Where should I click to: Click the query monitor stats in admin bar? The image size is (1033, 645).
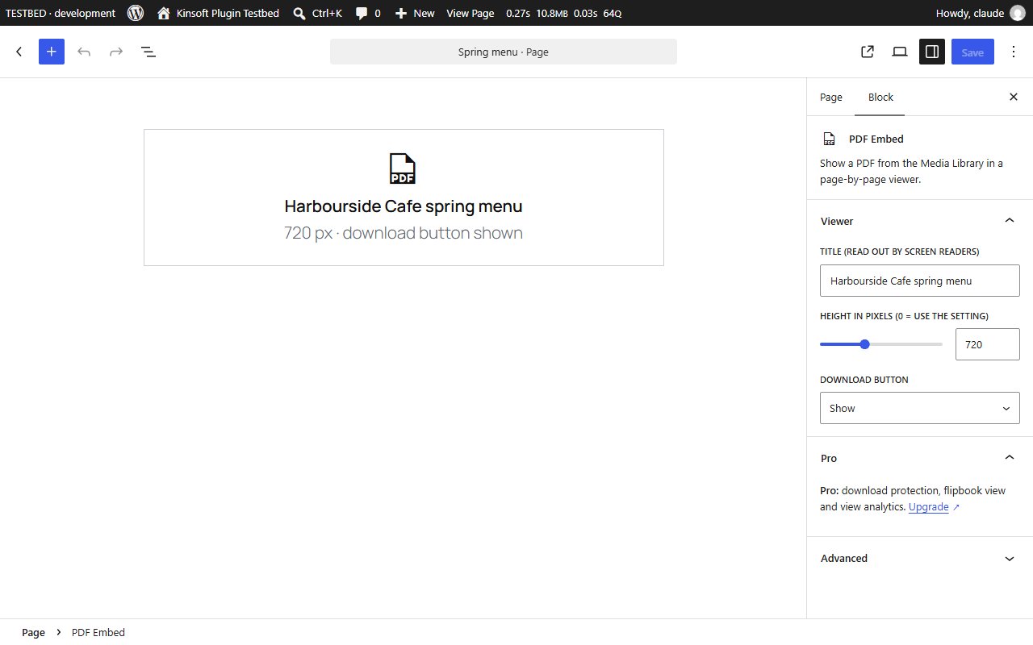click(563, 13)
